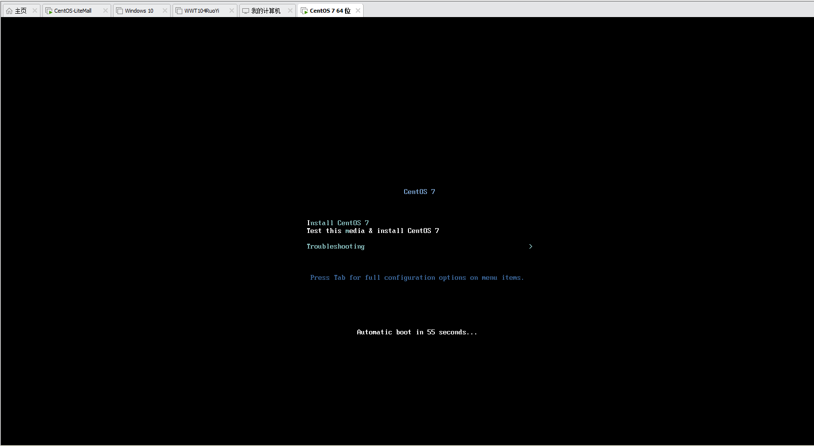Close the Windows 10 tab
Viewport: 814px width, 446px height.
click(x=165, y=11)
